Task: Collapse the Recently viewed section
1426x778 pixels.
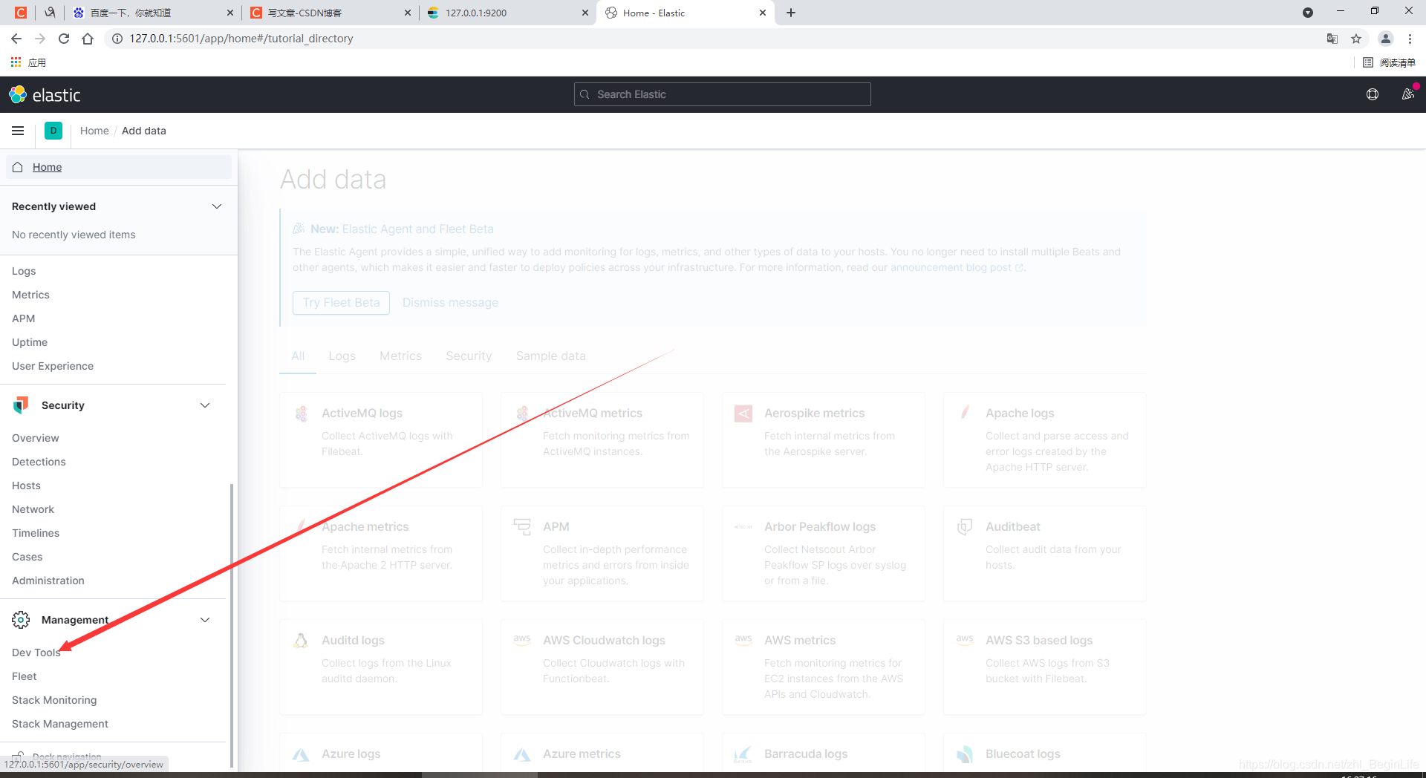Action: 217,206
